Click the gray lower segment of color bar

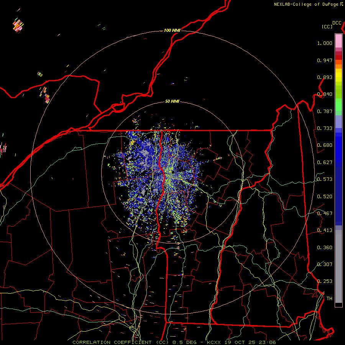tap(338, 266)
